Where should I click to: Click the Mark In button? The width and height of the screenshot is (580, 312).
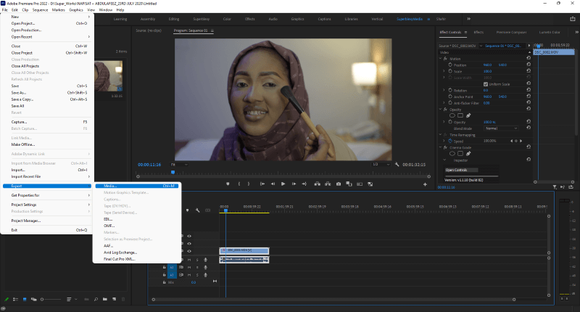(239, 184)
